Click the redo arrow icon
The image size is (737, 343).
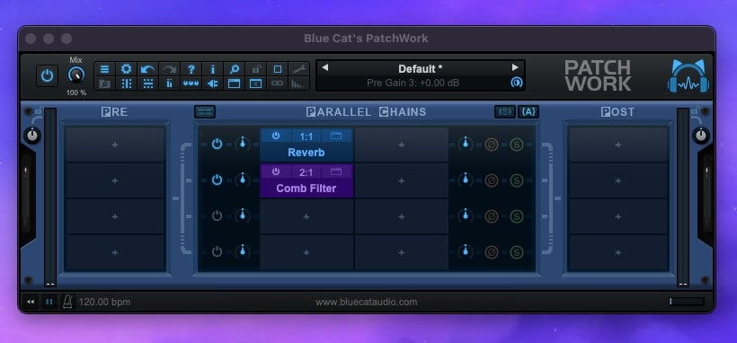pyautogui.click(x=169, y=69)
